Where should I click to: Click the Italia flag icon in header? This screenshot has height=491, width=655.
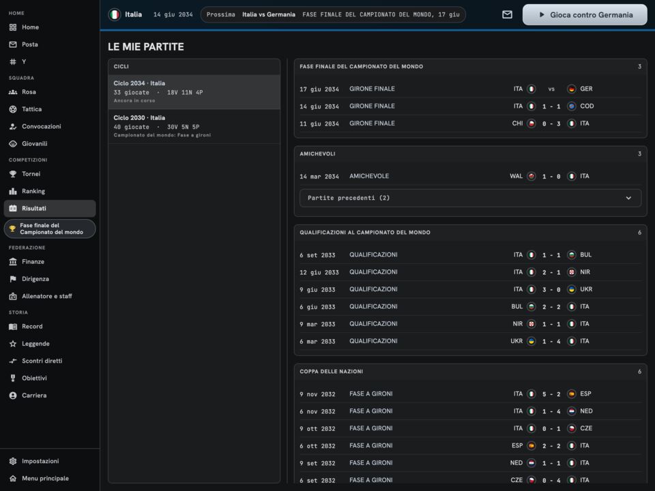tap(115, 14)
